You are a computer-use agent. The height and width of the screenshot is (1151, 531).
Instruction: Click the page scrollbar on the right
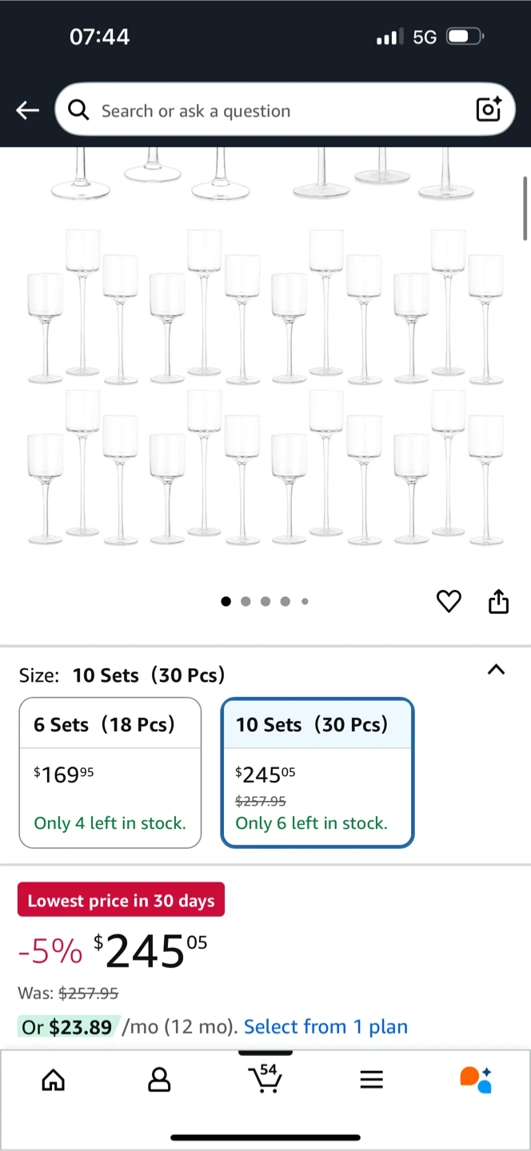click(525, 208)
